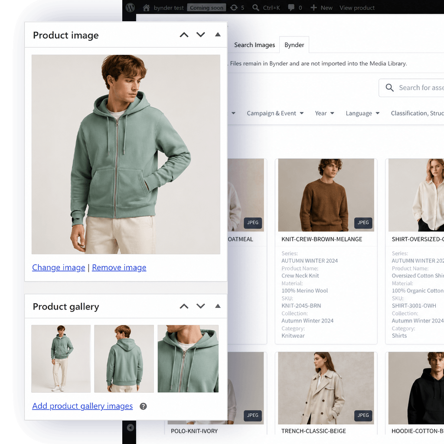Click the TRENCH-CLASSIC-BEIGE title
The width and height of the screenshot is (444, 444).
click(313, 431)
